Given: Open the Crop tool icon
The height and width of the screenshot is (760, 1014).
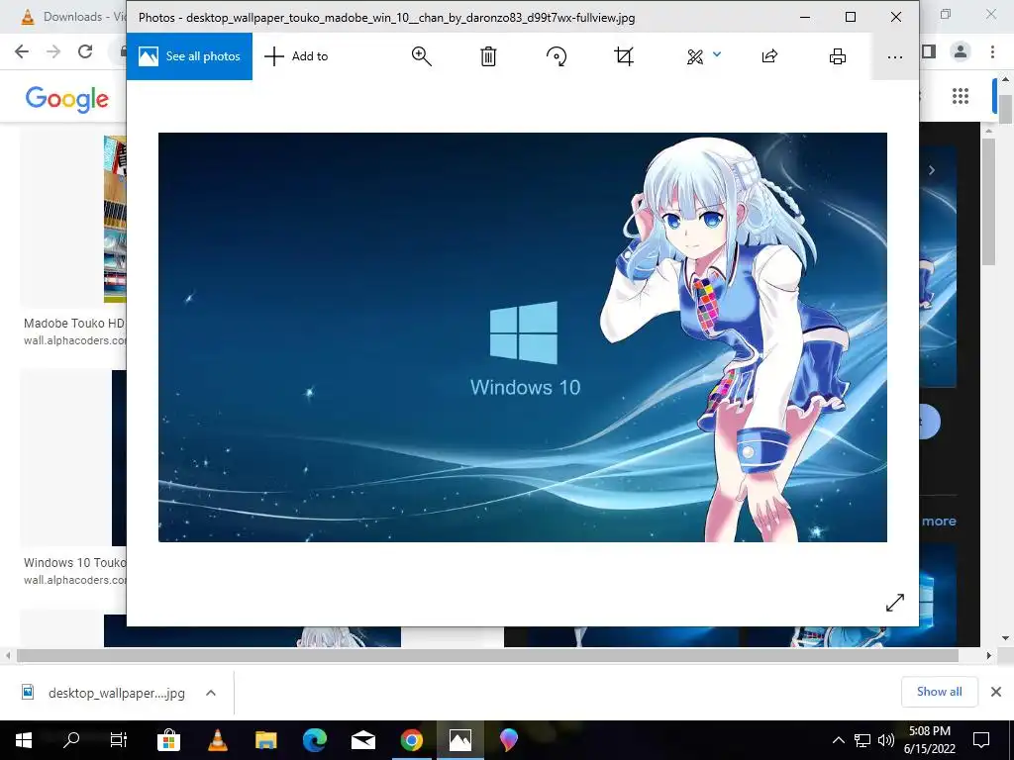Looking at the screenshot, I should [624, 56].
